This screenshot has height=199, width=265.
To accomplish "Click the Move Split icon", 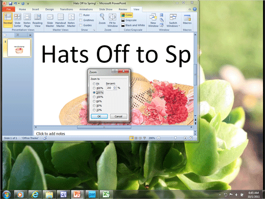I will (162, 26).
